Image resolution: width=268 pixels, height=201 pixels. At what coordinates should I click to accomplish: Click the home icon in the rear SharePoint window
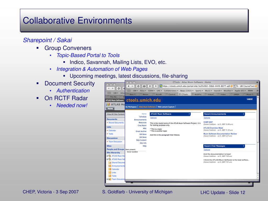[x=119, y=88]
